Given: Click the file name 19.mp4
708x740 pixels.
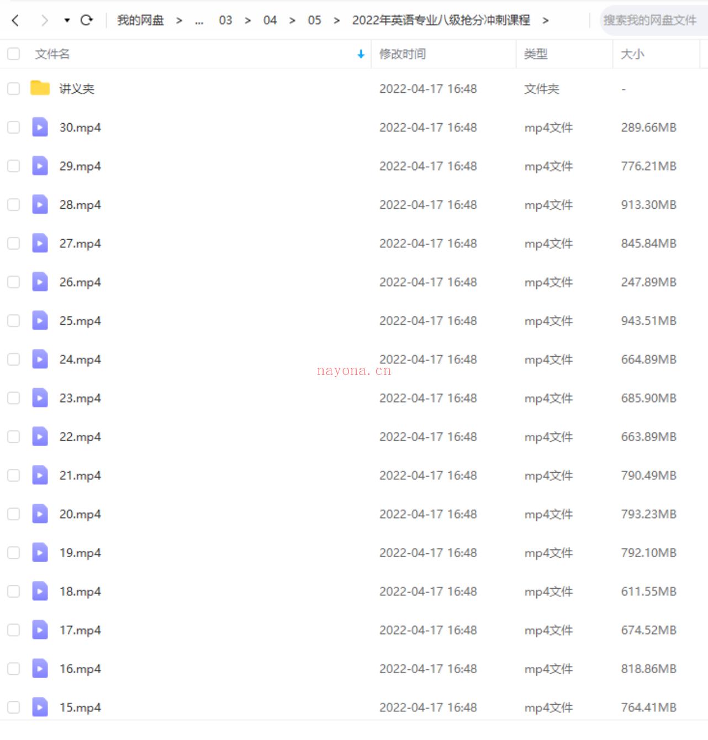Looking at the screenshot, I should (x=80, y=553).
